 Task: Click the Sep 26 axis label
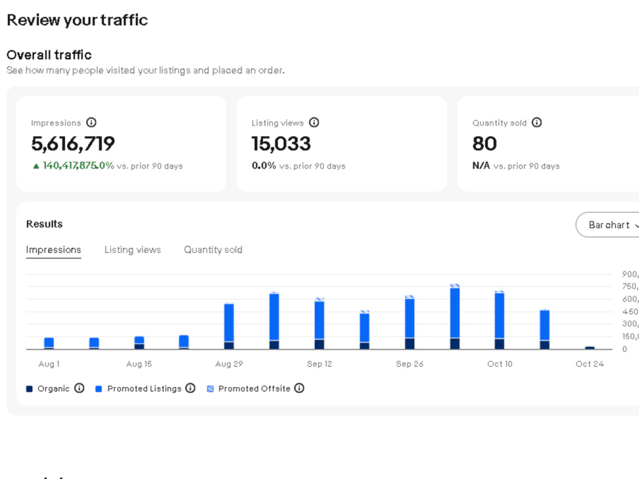click(x=410, y=364)
